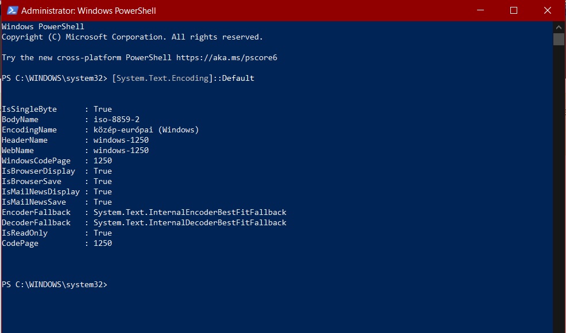The image size is (566, 333).
Task: Click the vertical scrollbar thumb
Action: click(x=559, y=40)
